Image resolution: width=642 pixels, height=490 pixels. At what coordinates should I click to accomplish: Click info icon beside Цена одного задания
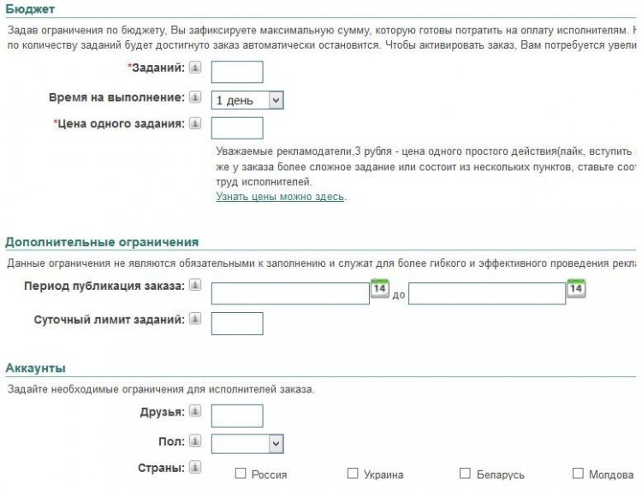pos(195,123)
